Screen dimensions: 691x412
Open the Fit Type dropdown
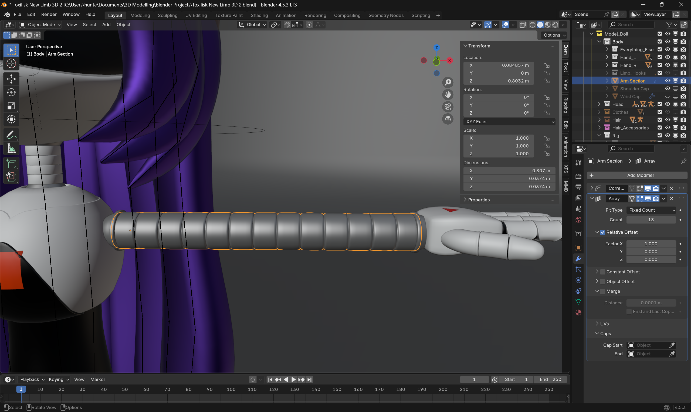[x=651, y=210]
